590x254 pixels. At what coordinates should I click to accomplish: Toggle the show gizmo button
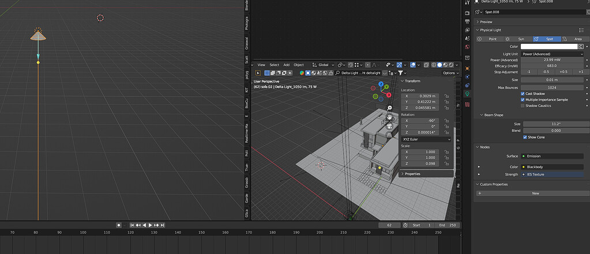(x=400, y=65)
